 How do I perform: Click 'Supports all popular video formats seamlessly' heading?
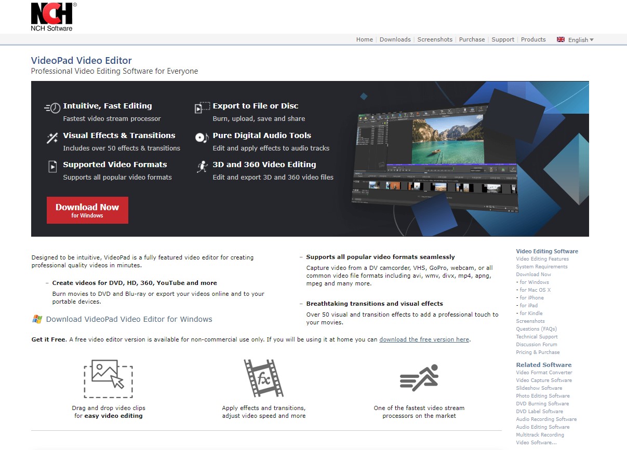[x=380, y=257]
